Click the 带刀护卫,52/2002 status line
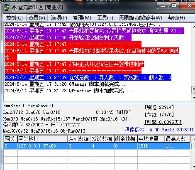Image resolution: width=195 pixels, height=170 pixels. pyautogui.click(x=41, y=125)
